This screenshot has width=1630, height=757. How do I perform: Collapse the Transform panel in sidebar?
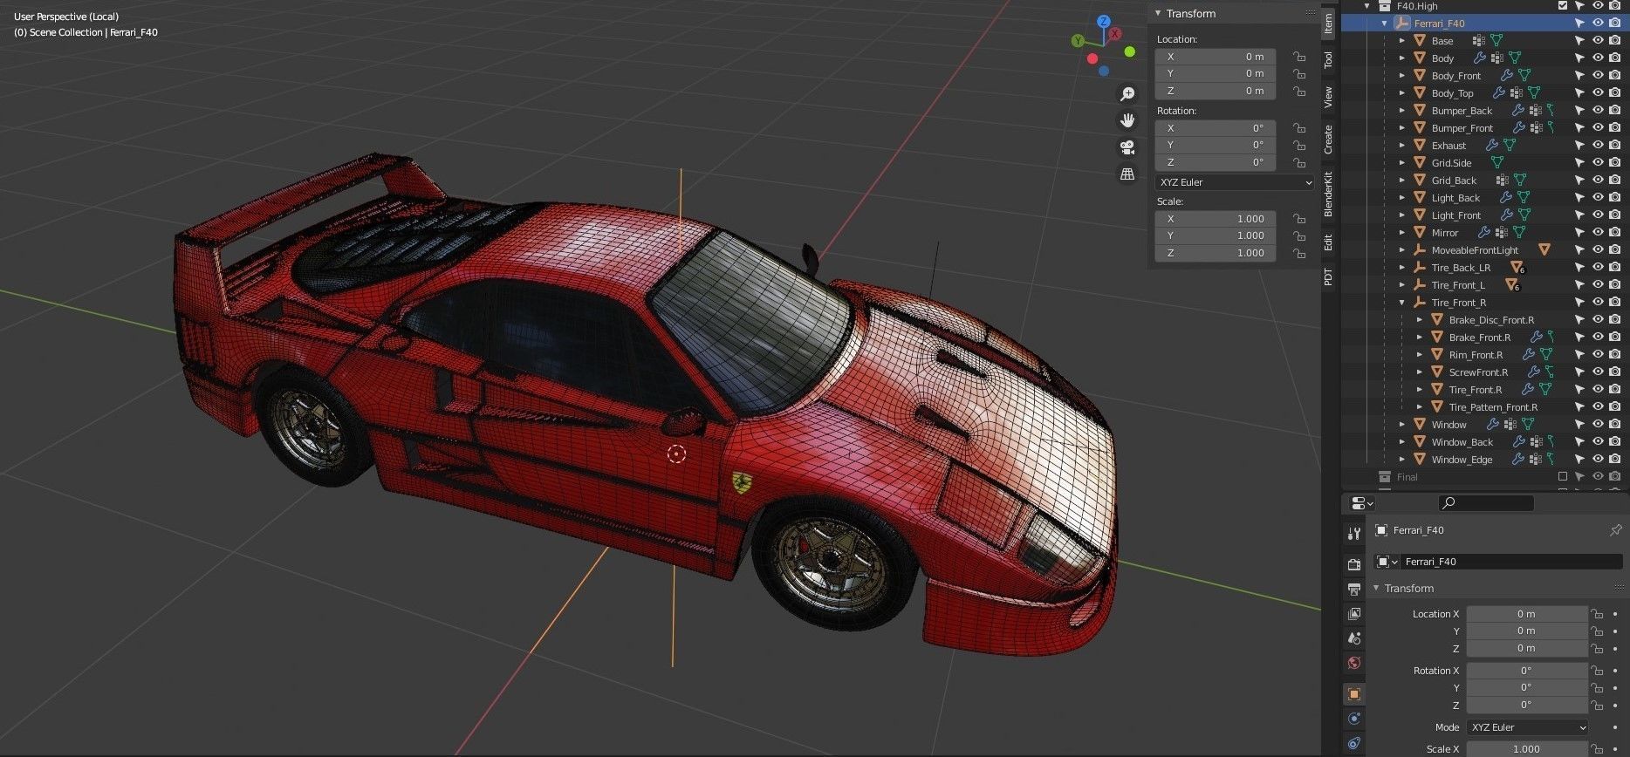click(1158, 13)
